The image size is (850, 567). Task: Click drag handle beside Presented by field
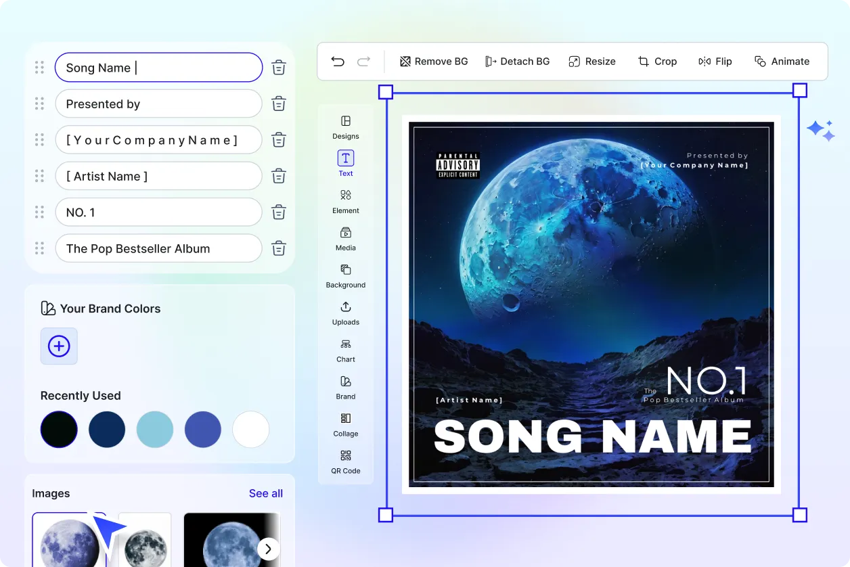click(x=39, y=104)
